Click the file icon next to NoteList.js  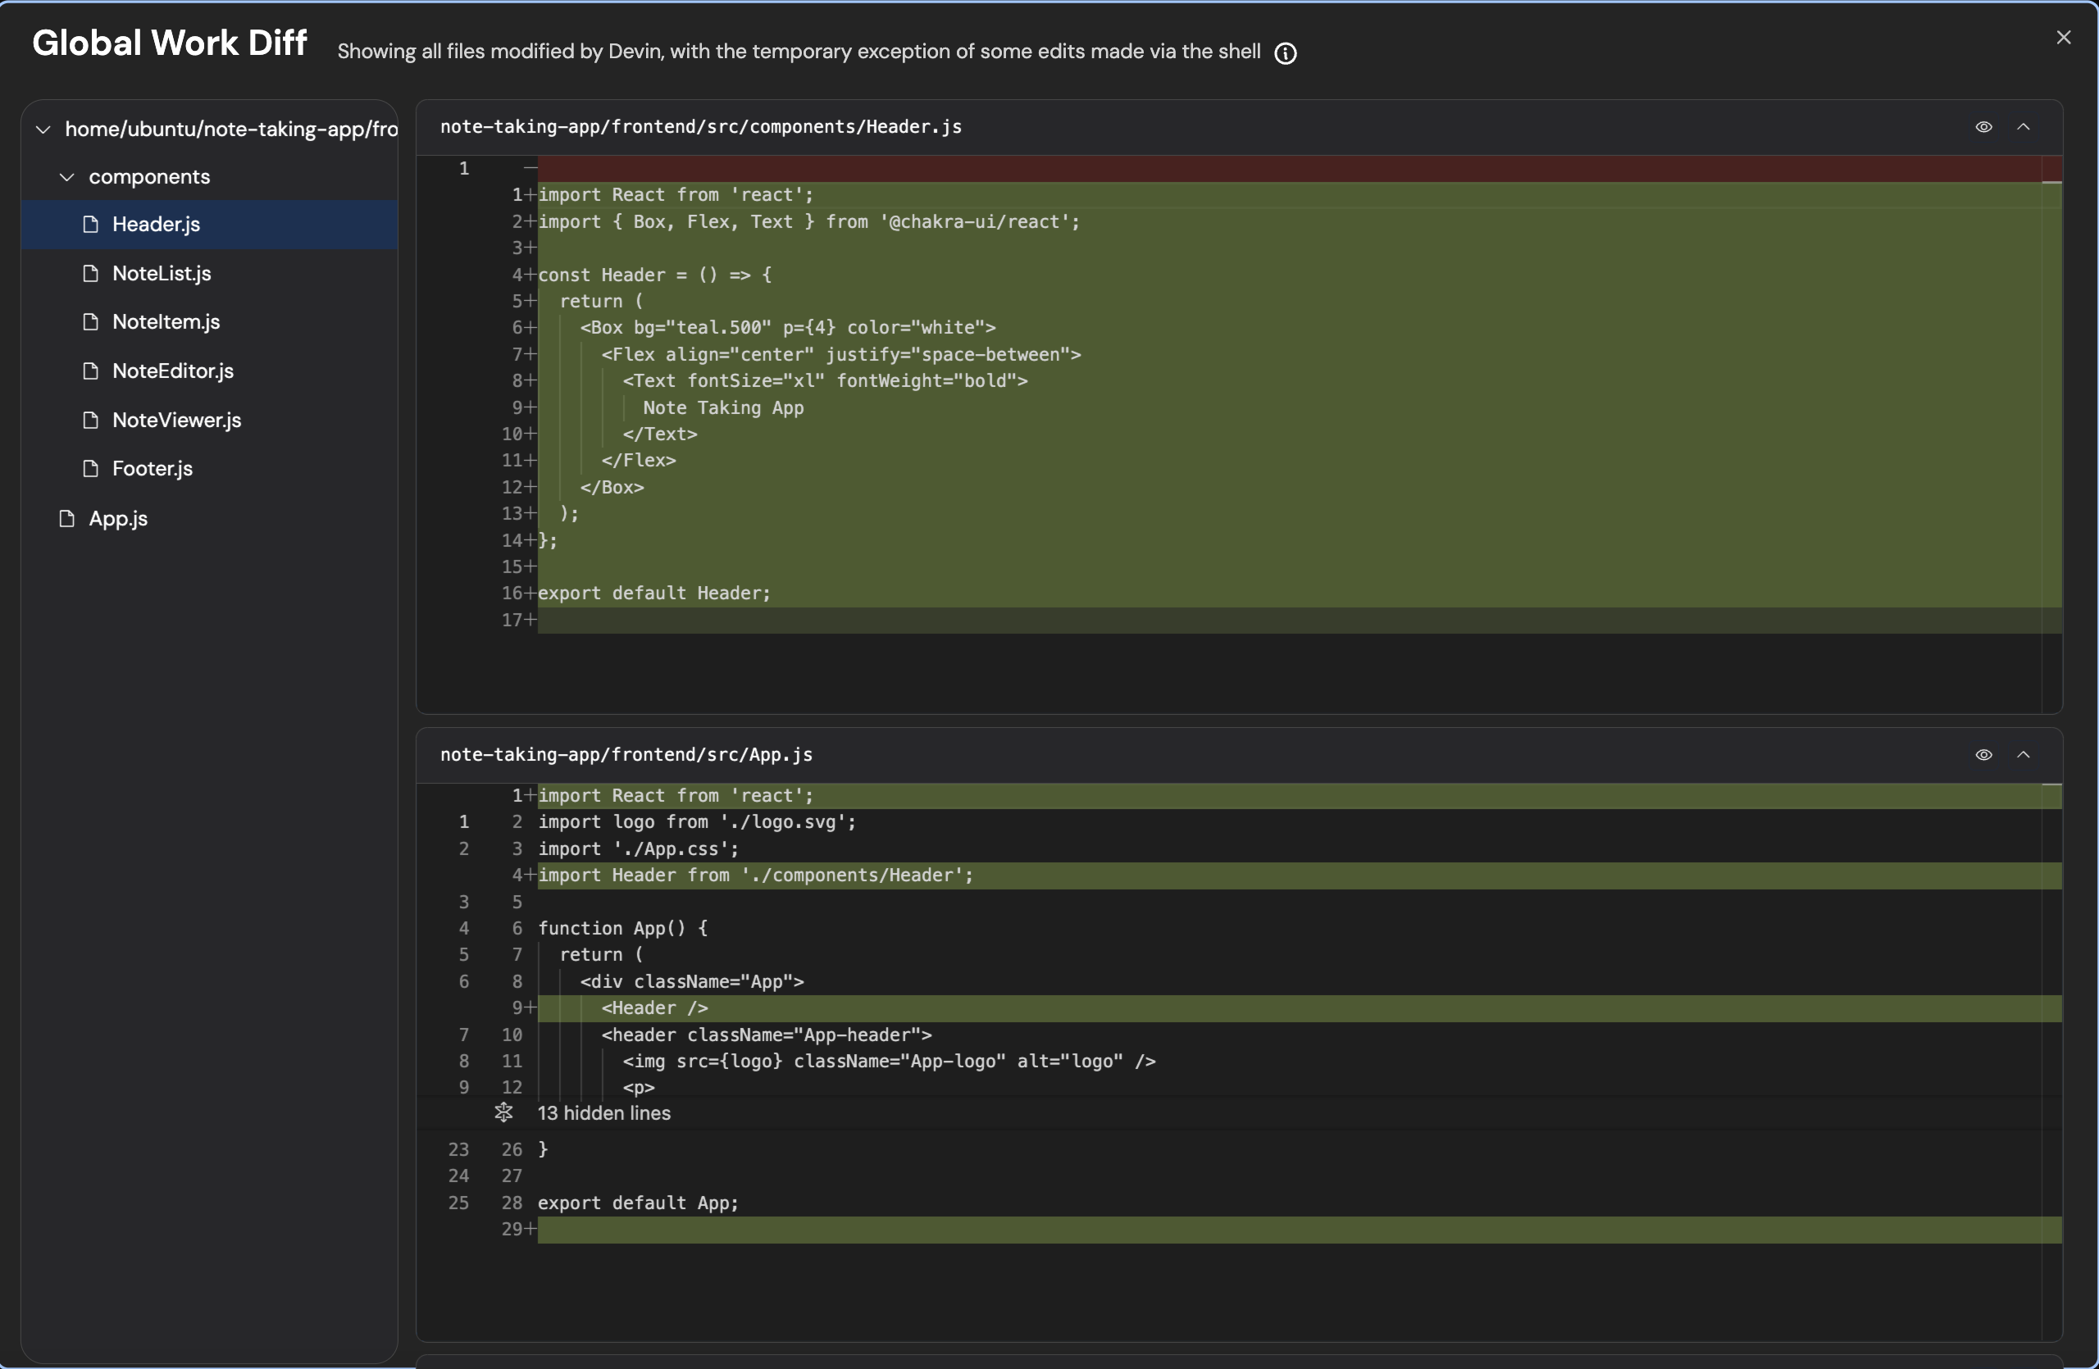90,273
